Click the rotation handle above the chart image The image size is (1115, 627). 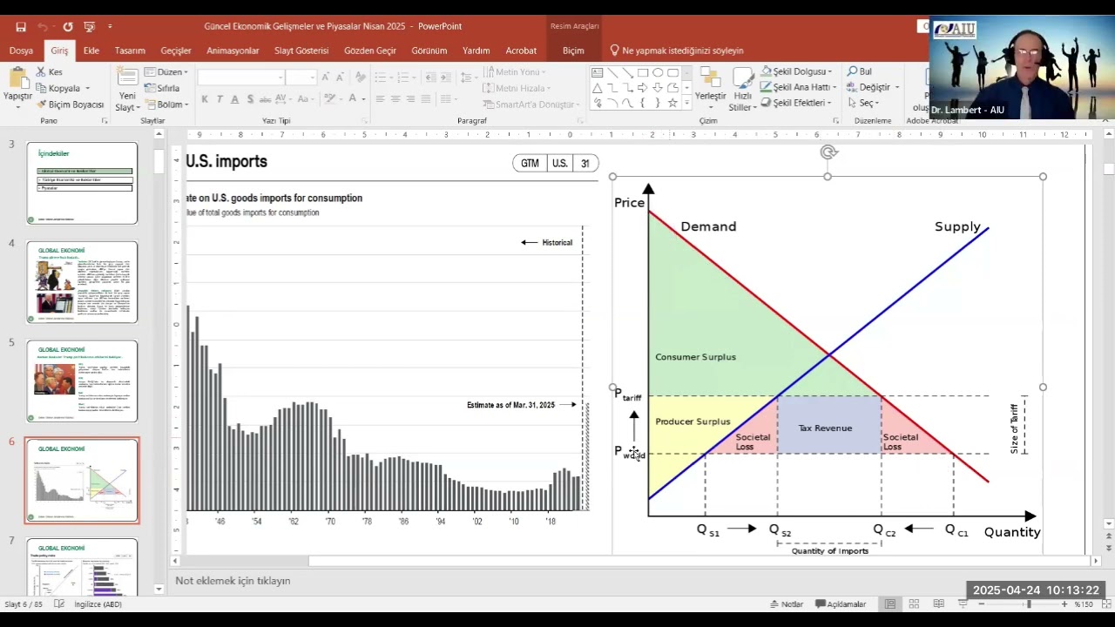[828, 152]
